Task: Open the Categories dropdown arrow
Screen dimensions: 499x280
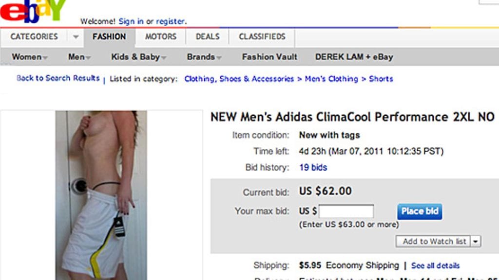Action: [x=76, y=37]
